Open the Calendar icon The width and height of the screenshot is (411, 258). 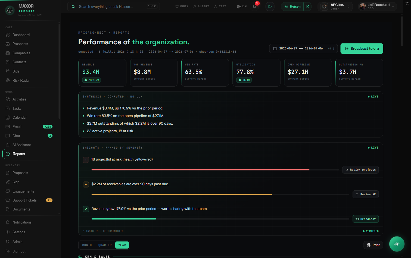(8, 118)
